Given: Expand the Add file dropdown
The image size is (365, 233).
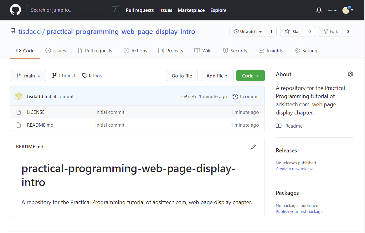Looking at the screenshot, I should [x=217, y=76].
